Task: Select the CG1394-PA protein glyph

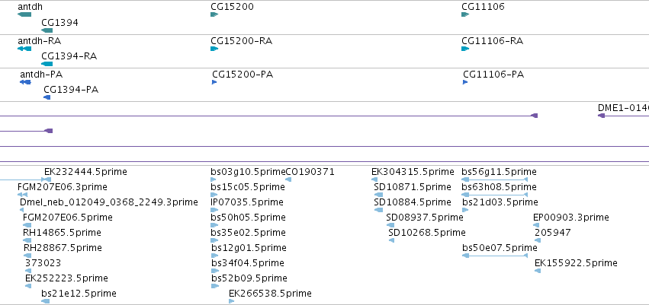Action: (x=47, y=97)
